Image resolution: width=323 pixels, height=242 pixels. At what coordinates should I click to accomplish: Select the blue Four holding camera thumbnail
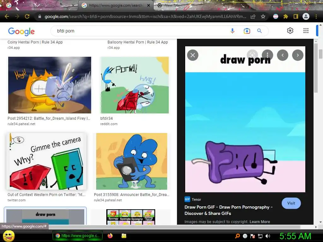coord(132,161)
